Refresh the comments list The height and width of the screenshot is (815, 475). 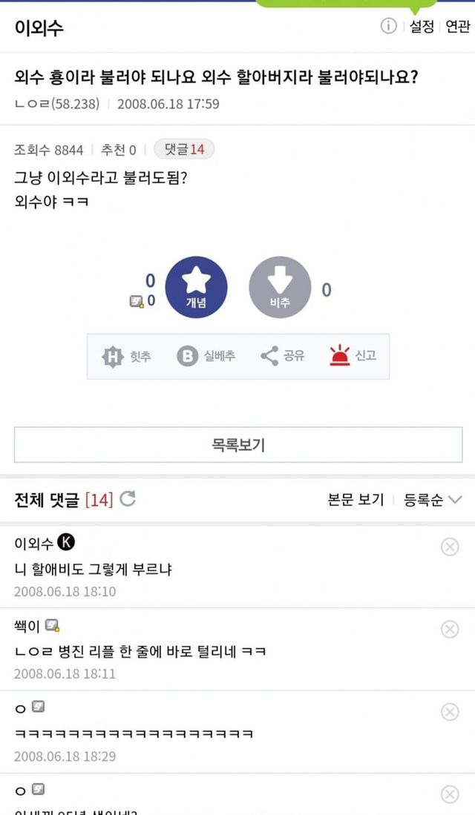pyautogui.click(x=128, y=499)
